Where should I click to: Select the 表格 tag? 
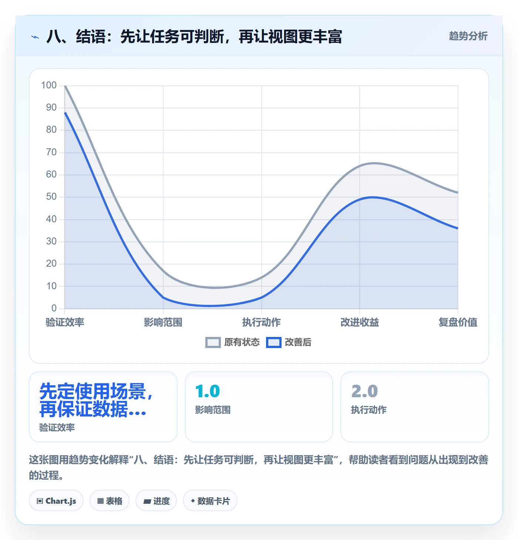pyautogui.click(x=110, y=501)
